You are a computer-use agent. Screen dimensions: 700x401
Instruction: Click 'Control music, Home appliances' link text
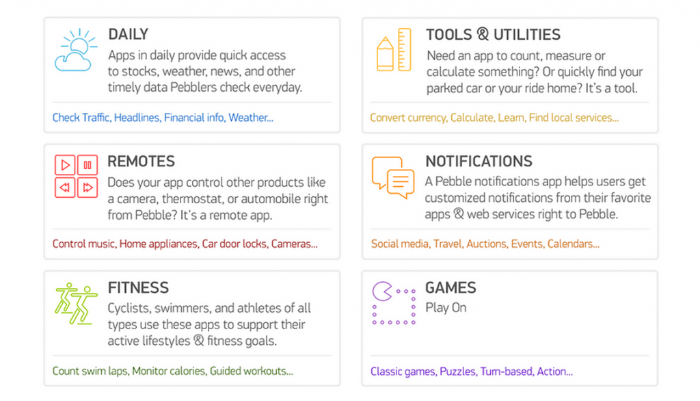click(124, 244)
